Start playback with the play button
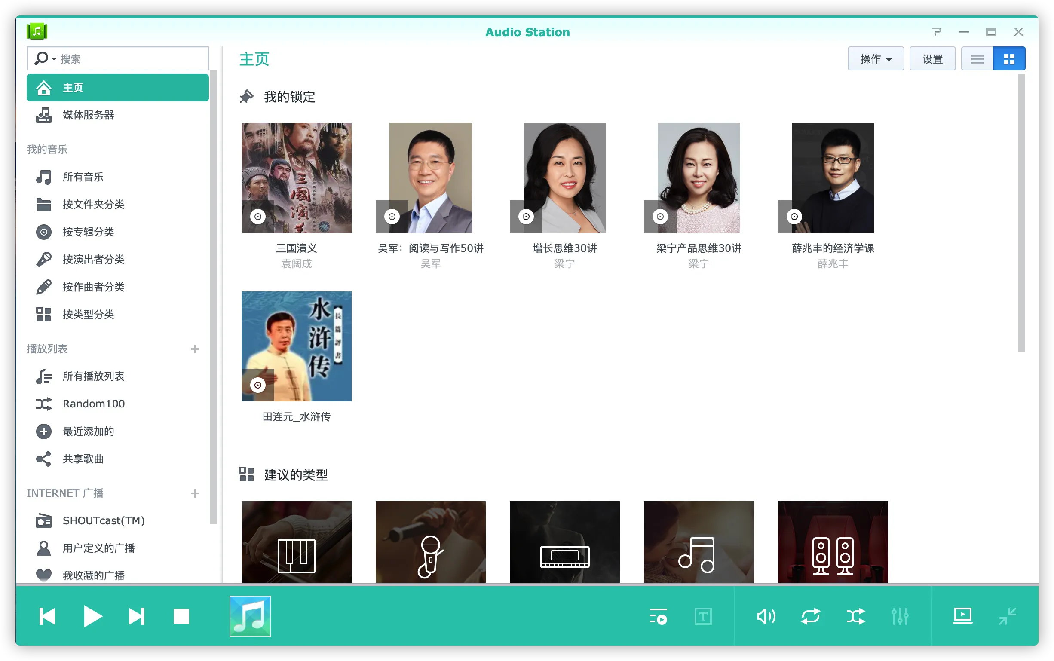 (x=93, y=616)
